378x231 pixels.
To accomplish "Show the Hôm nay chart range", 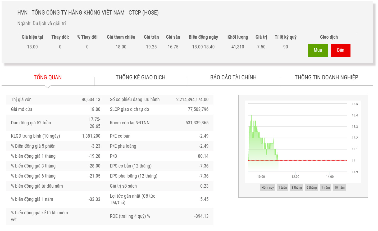I will (267, 188).
